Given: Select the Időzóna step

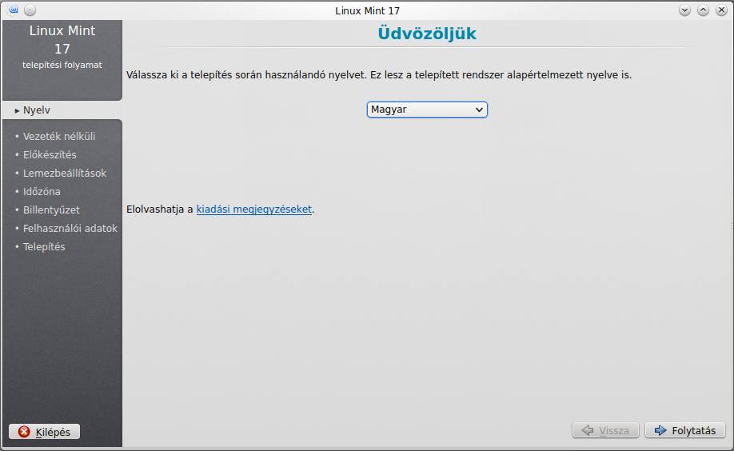Looking at the screenshot, I should click(42, 192).
